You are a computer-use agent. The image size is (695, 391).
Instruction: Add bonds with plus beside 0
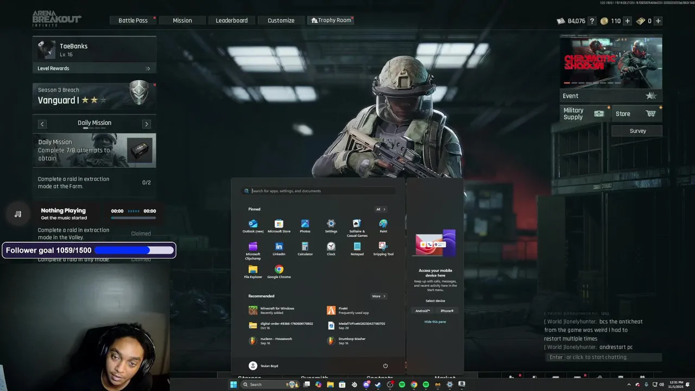(658, 21)
